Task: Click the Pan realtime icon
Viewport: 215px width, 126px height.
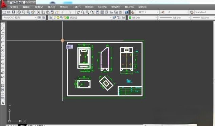Action: click(78, 12)
